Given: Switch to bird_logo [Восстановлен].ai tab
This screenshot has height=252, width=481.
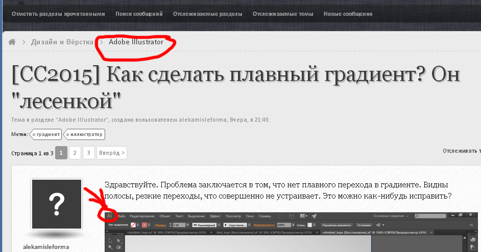Looking at the screenshot, I should [264, 233].
